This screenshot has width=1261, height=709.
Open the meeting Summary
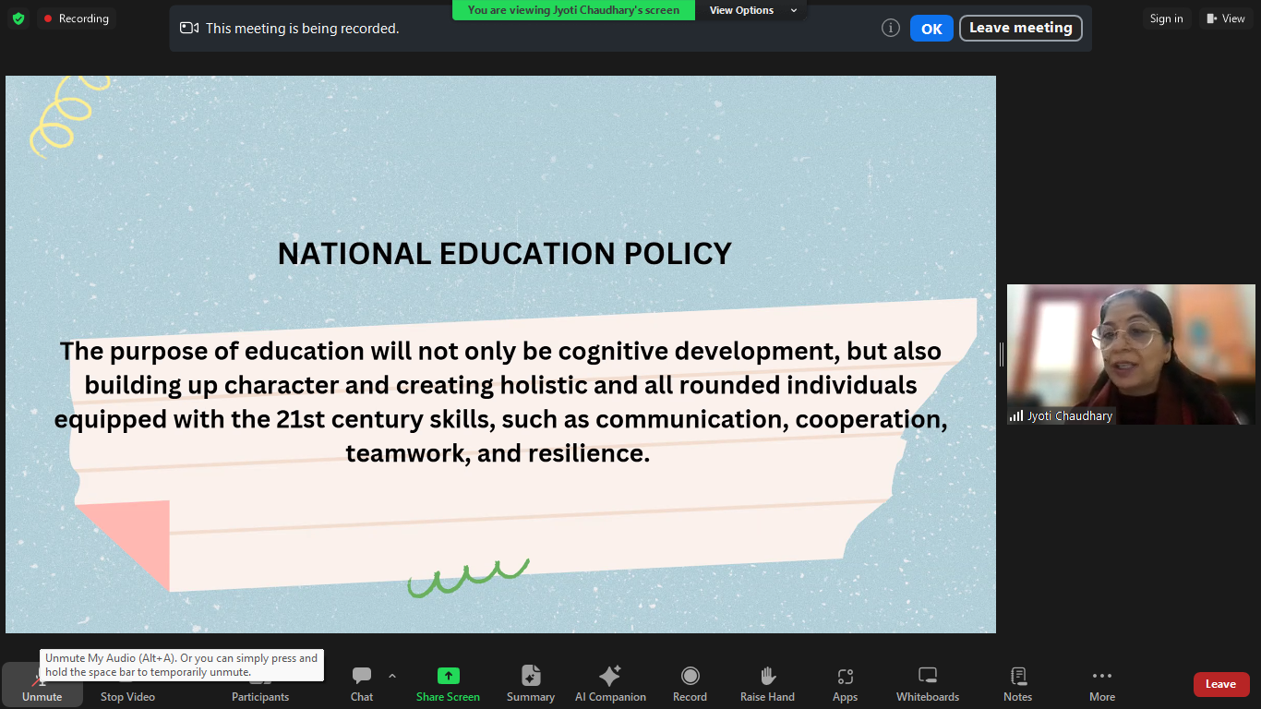(x=531, y=685)
